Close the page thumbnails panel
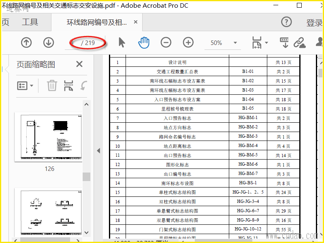Image resolution: width=324 pixels, height=243 pixels. pyautogui.click(x=79, y=64)
